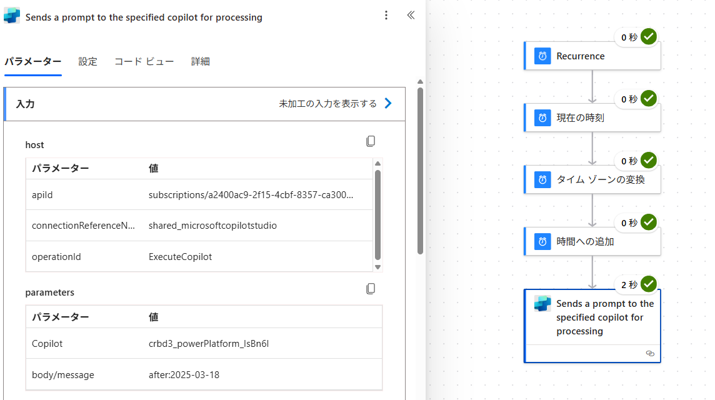Click the host section label

34,145
